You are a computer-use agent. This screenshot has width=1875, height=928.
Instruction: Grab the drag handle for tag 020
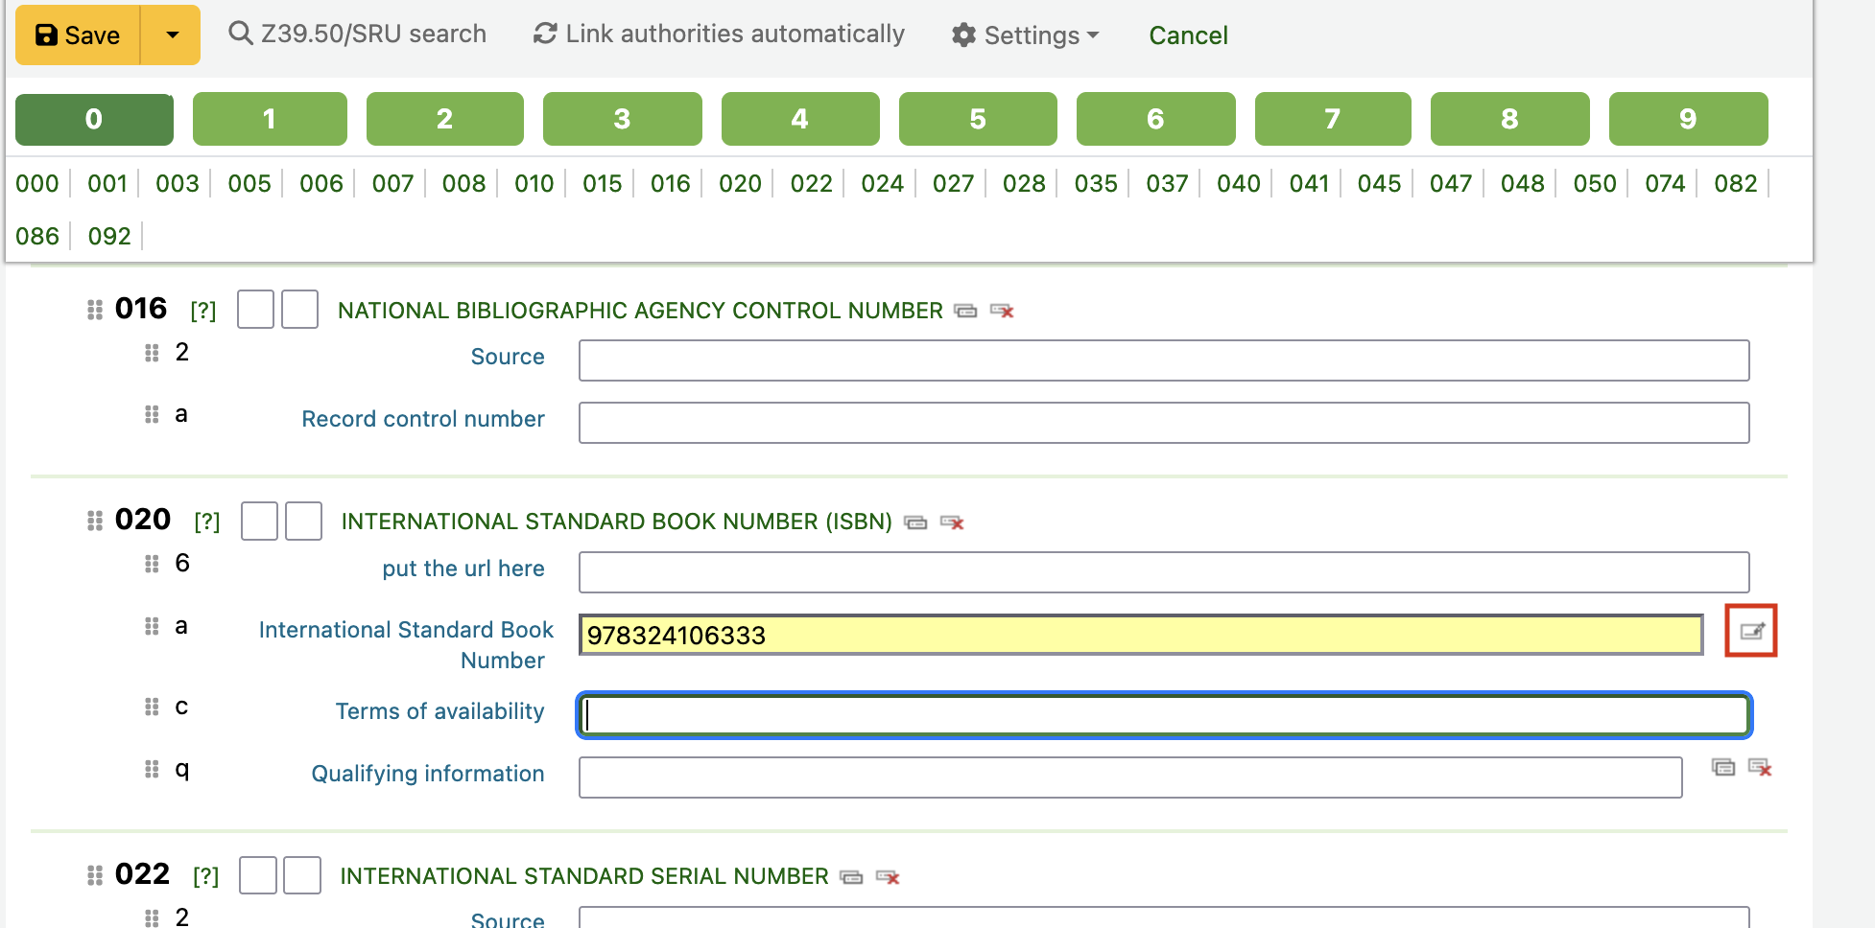[95, 521]
